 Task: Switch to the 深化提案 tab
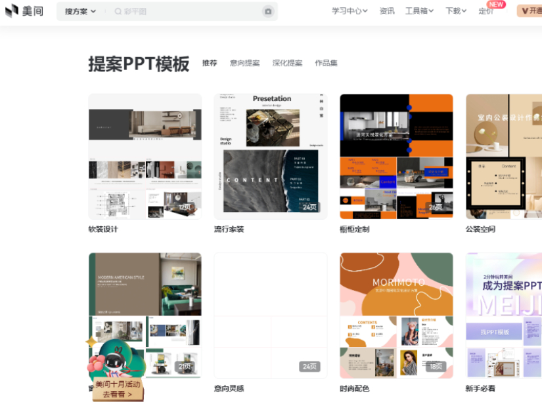coord(287,63)
